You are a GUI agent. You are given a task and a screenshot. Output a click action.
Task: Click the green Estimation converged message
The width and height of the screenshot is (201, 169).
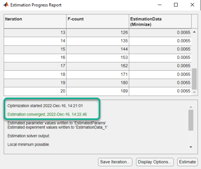(x=47, y=114)
